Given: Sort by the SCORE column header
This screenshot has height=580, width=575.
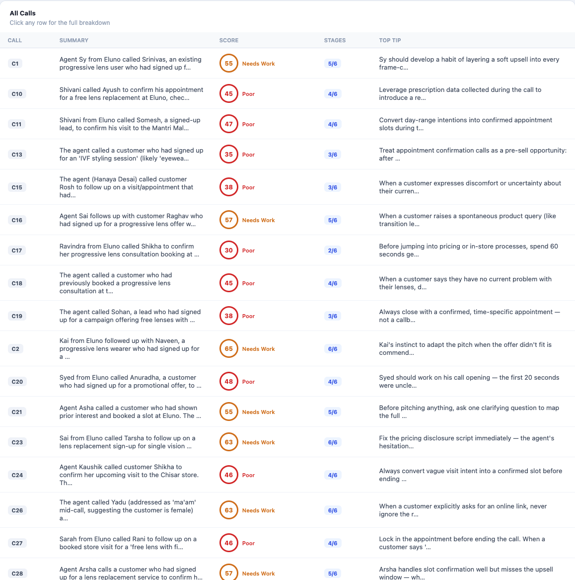Looking at the screenshot, I should tap(229, 40).
